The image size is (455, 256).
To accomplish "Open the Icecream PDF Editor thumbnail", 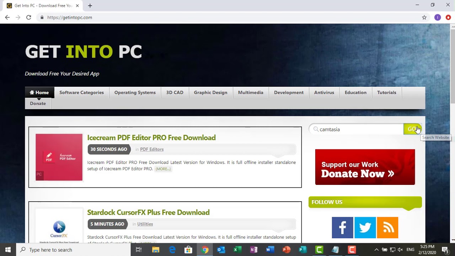I will [x=59, y=157].
